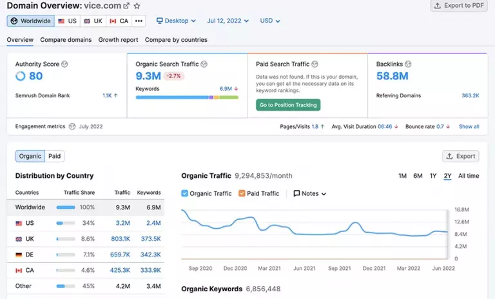Open US keywords value 2.4M
495x299 pixels.
pos(153,223)
